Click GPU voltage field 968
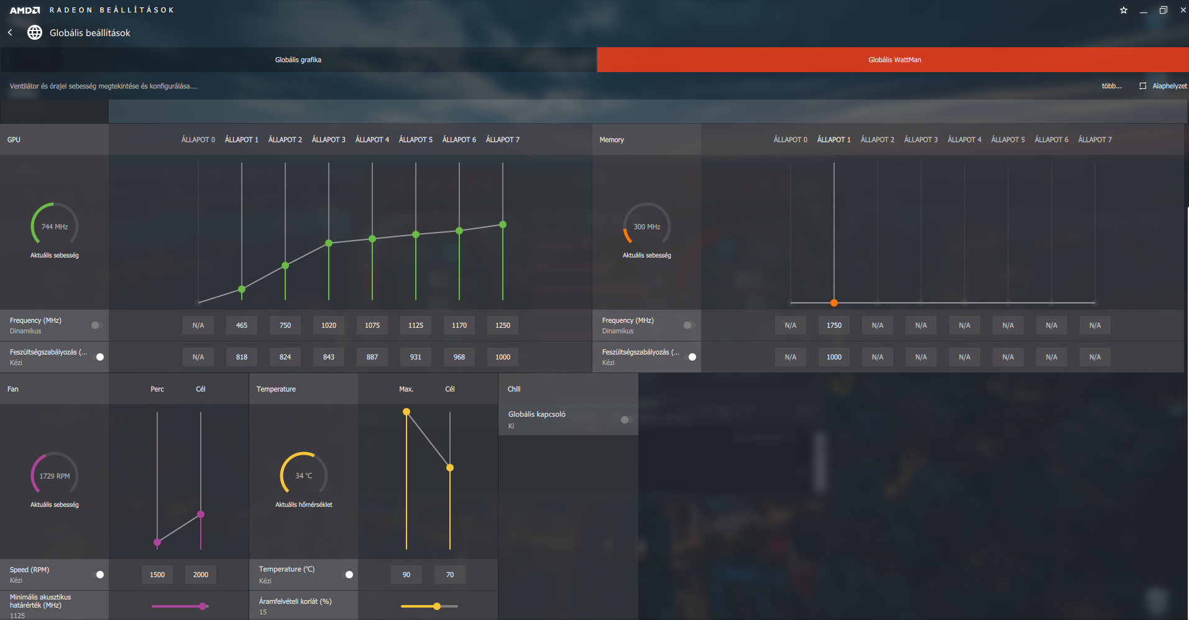 tap(459, 357)
